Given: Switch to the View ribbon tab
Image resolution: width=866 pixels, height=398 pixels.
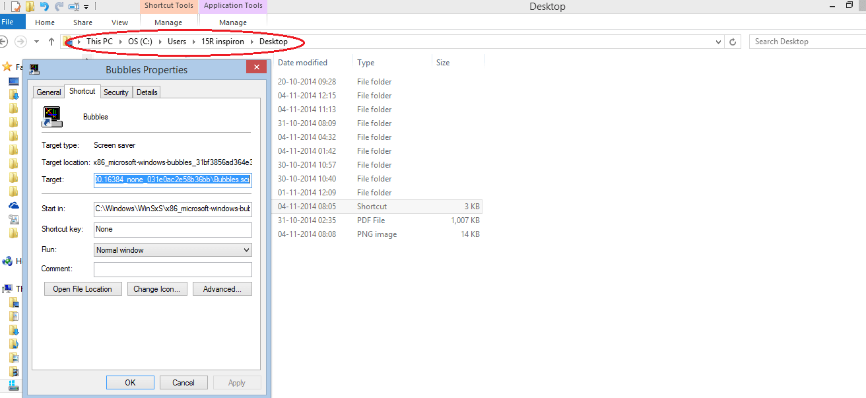Looking at the screenshot, I should coord(119,22).
